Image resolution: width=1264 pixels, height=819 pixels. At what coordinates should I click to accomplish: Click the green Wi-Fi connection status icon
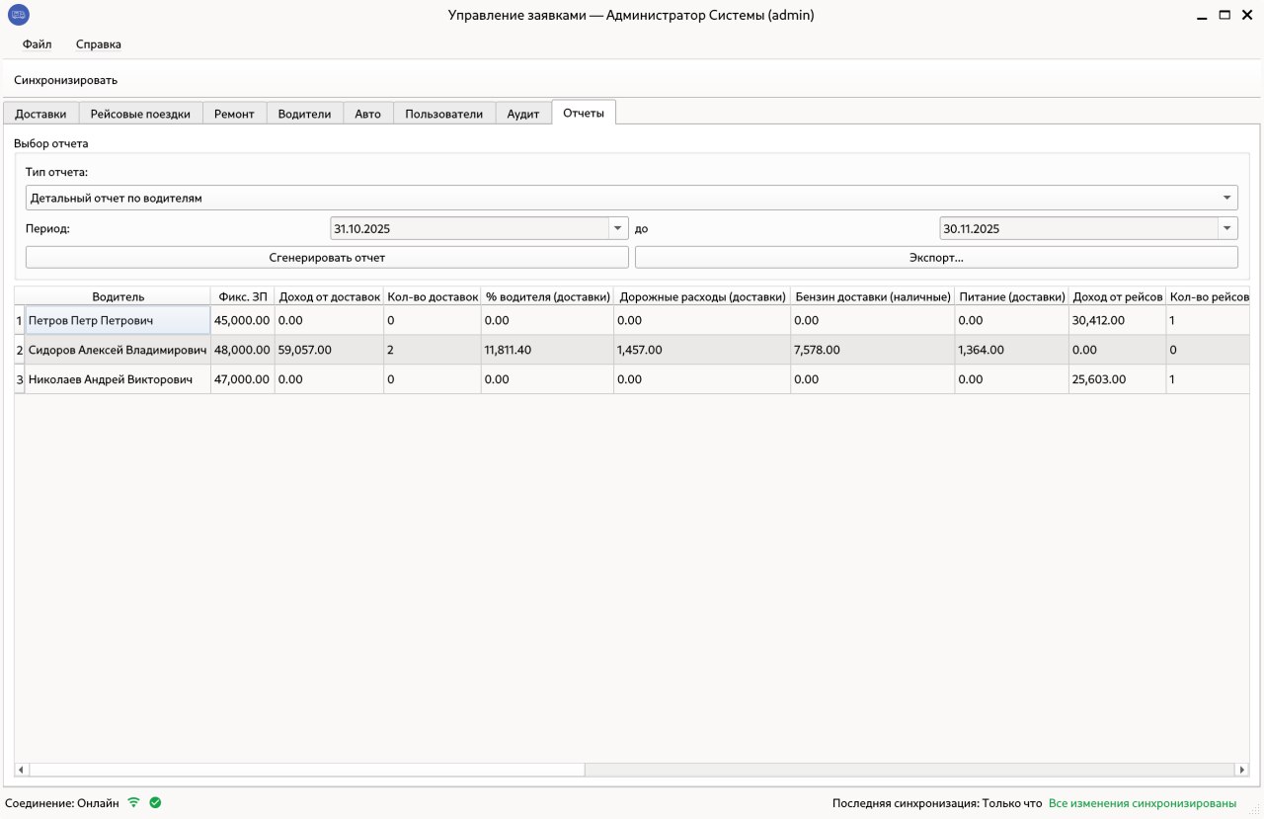[134, 803]
